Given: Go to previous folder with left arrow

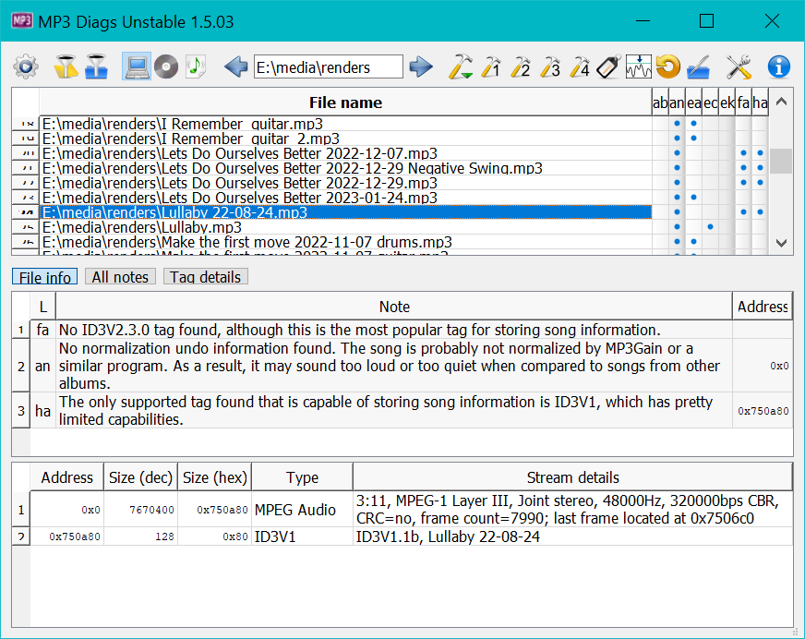Looking at the screenshot, I should [x=235, y=66].
